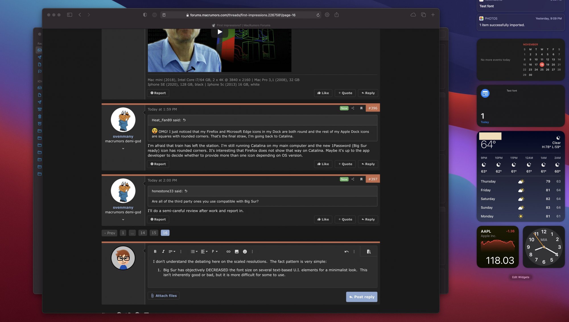Screen dimensions: 569x322
Task: Open permalink for post #397
Action: click(x=373, y=179)
